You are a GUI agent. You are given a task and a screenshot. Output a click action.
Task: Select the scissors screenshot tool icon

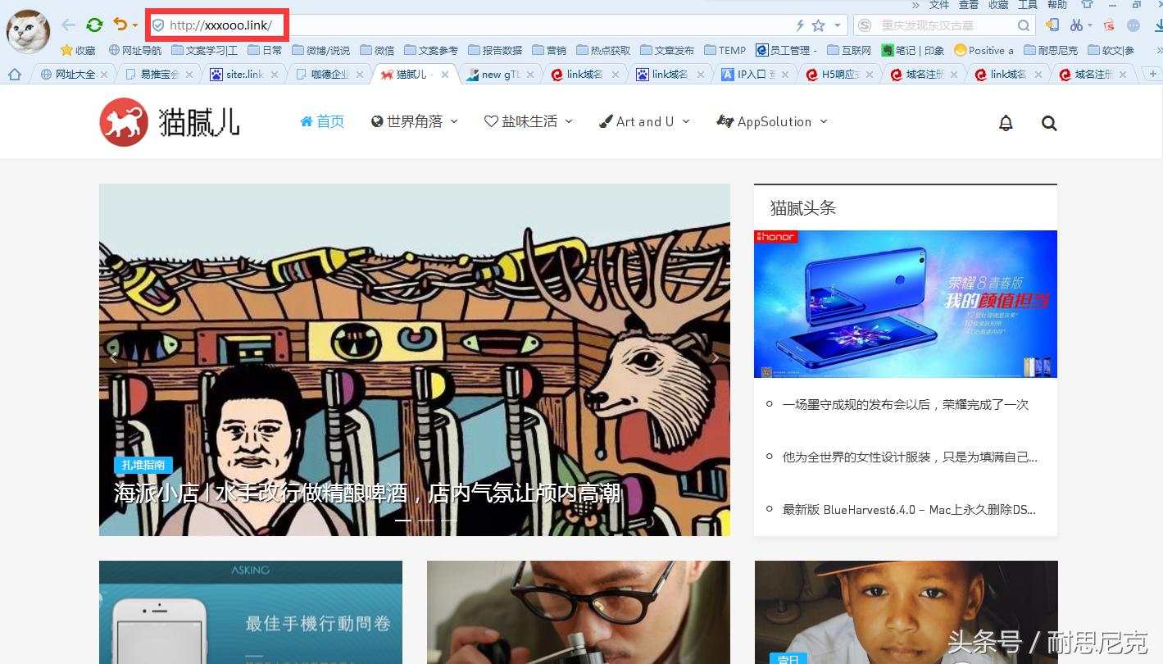(x=1077, y=25)
